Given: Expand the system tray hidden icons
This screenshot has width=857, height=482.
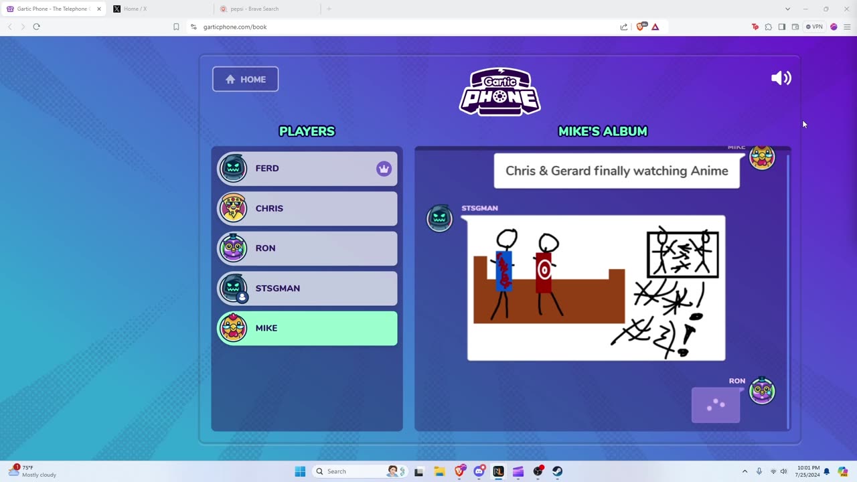Looking at the screenshot, I should click(x=745, y=471).
